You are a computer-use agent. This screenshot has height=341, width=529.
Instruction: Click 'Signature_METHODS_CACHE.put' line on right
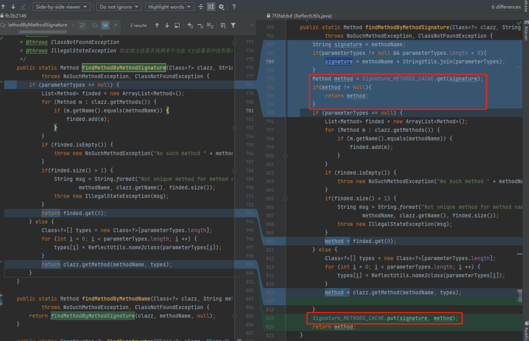(385, 318)
